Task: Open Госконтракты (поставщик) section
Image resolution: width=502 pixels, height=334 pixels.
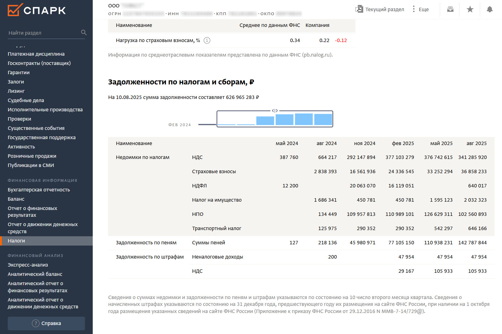Action: [39, 63]
